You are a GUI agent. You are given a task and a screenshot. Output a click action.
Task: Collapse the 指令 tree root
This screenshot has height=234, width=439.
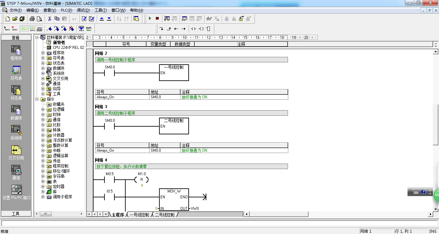tap(37, 99)
